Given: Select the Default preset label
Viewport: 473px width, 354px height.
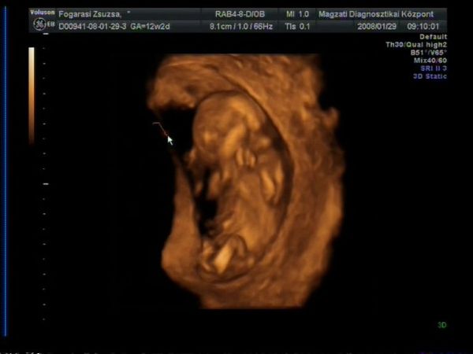Looking at the screenshot, I should pyautogui.click(x=433, y=37).
